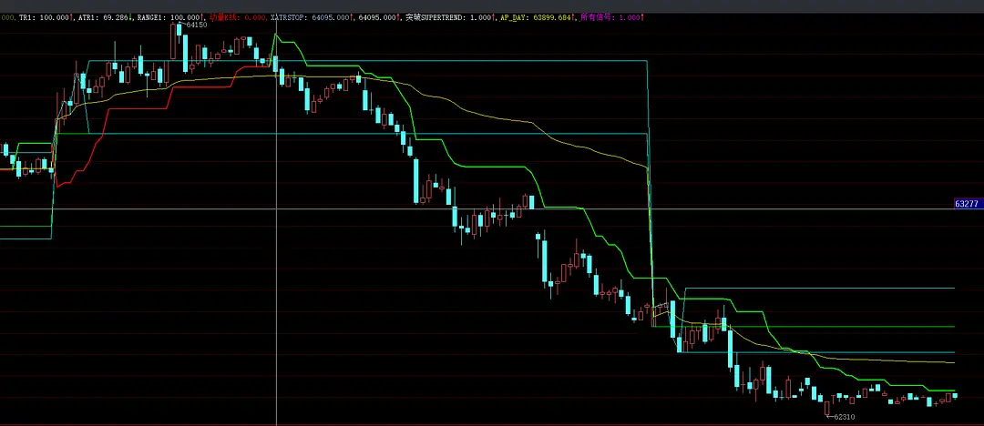984x426 pixels.
Task: Click the 63277 price tag on axis
Action: (x=967, y=204)
